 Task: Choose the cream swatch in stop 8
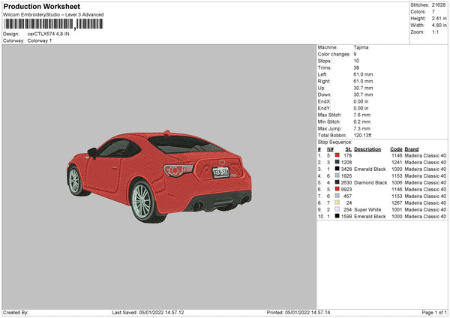[338, 202]
